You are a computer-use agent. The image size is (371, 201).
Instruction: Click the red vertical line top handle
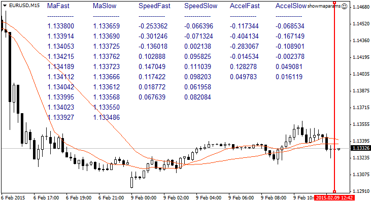334,3
